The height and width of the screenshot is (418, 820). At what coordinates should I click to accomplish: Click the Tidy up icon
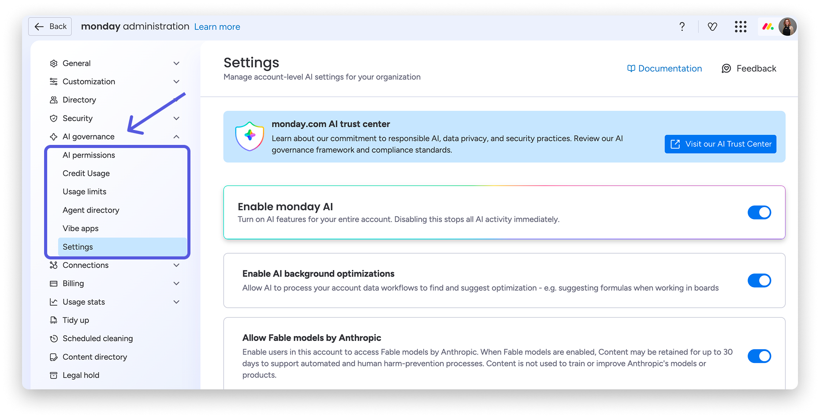(54, 320)
